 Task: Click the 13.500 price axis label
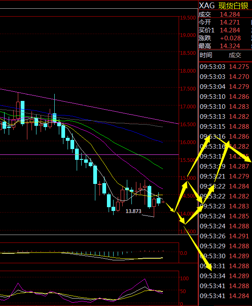(x=188, y=231)
